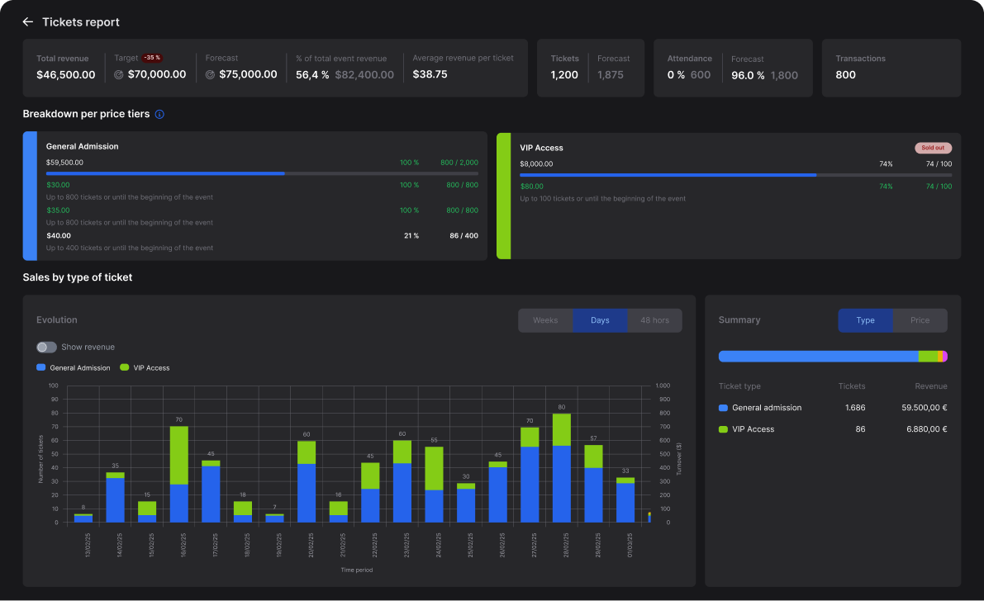Click the Sold out badge on VIP Access
The width and height of the screenshot is (984, 601).
pos(933,148)
